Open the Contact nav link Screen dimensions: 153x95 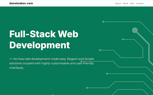tap(140, 4)
